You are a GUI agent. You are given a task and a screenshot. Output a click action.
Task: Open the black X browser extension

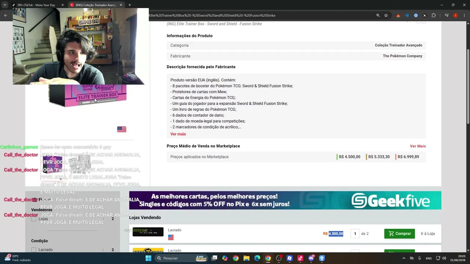coord(424,15)
